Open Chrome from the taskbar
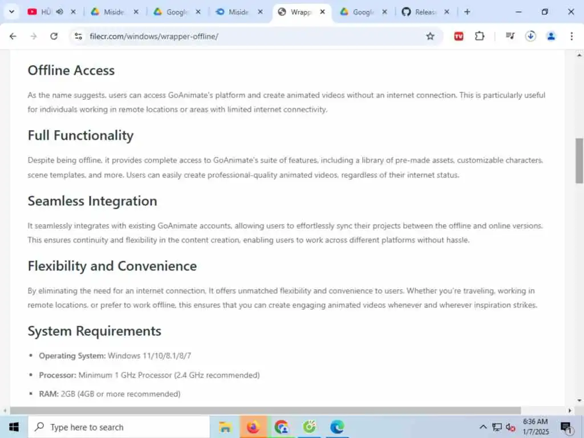This screenshot has width=584, height=438. 282,427
